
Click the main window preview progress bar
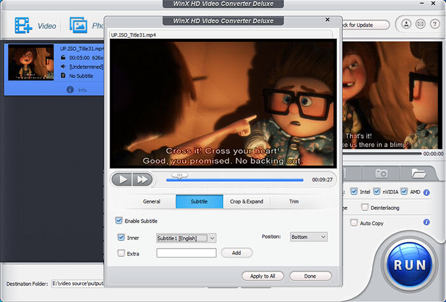(382, 154)
